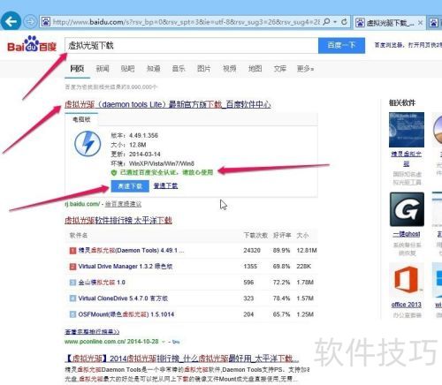Click the browser forward arrow button
Image resolution: width=442 pixels, height=385 pixels.
[x=30, y=21]
